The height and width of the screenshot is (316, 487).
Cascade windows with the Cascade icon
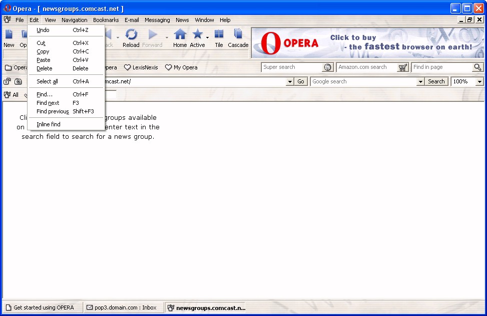(x=238, y=35)
